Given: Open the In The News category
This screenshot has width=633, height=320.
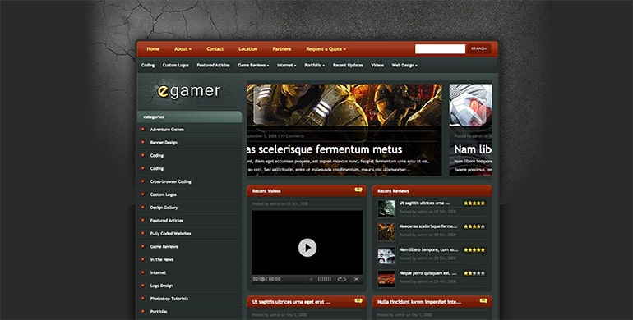Looking at the screenshot, I should [162, 259].
